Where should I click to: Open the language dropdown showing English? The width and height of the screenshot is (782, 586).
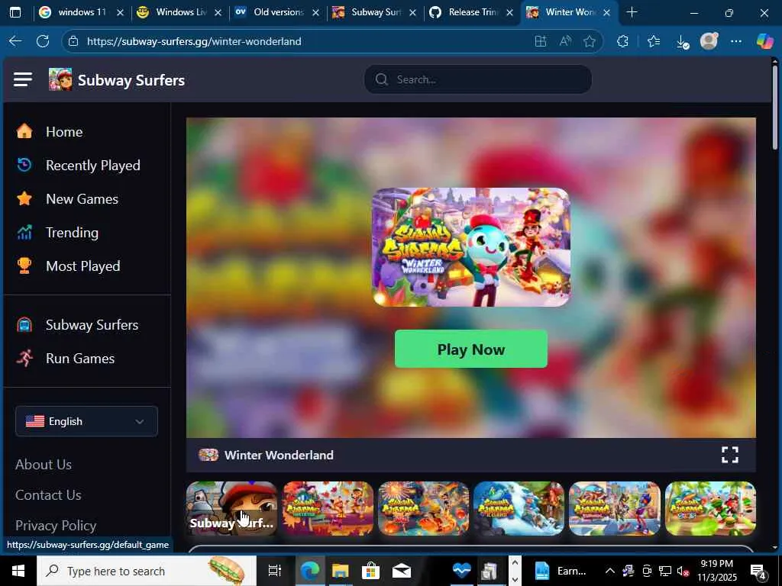[x=87, y=421]
